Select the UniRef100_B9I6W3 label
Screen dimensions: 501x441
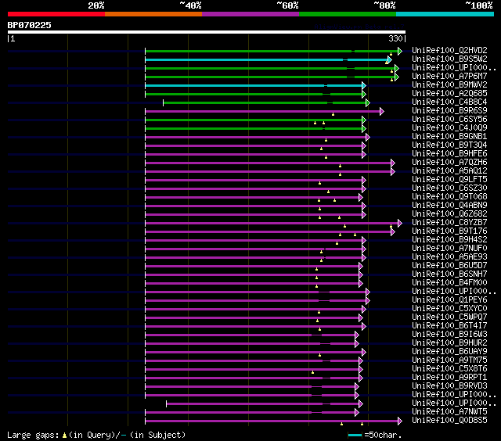click(449, 335)
